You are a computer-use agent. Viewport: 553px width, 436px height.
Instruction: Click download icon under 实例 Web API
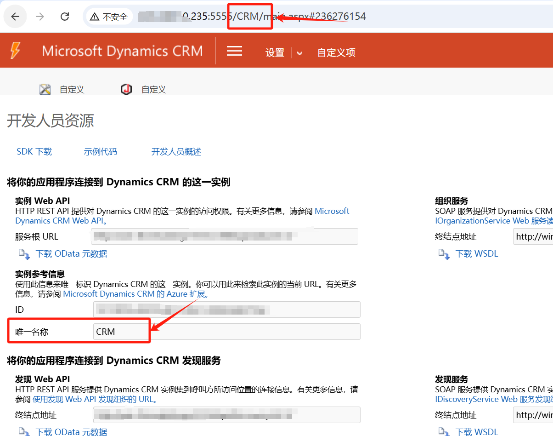click(24, 254)
